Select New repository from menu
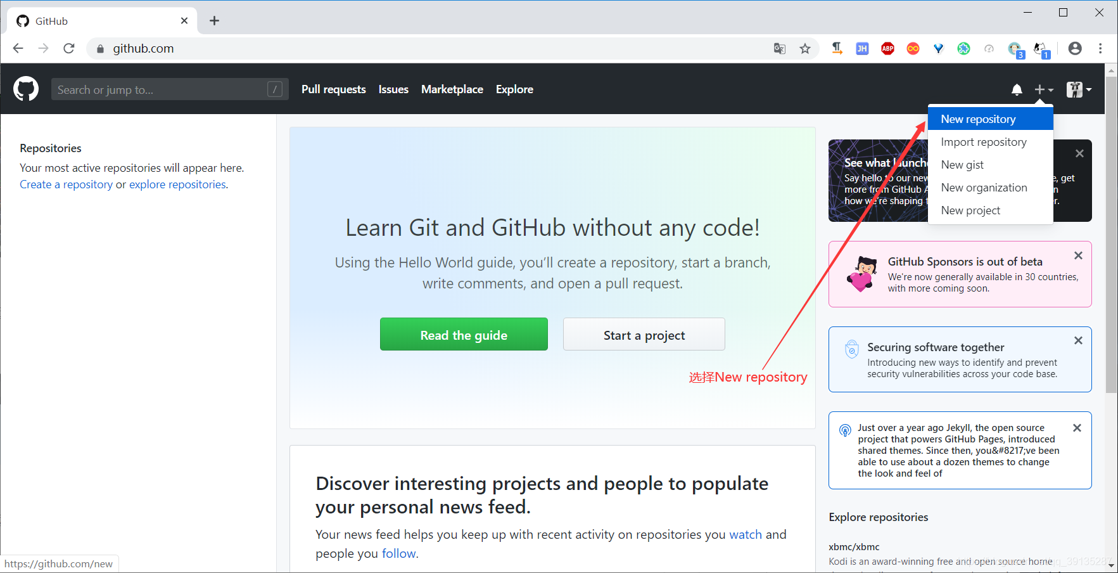This screenshot has width=1118, height=573. (x=990, y=119)
